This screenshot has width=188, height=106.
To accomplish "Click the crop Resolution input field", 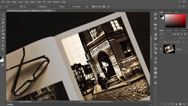I will click(x=52, y=6).
